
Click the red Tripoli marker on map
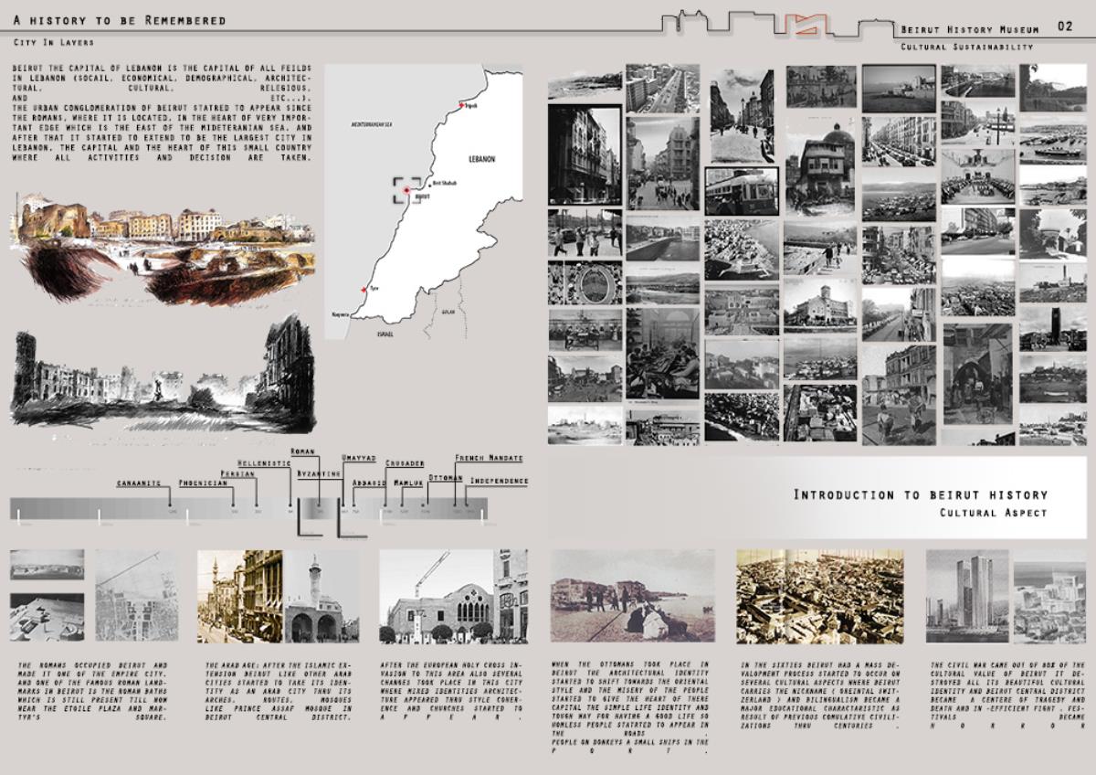pos(463,105)
